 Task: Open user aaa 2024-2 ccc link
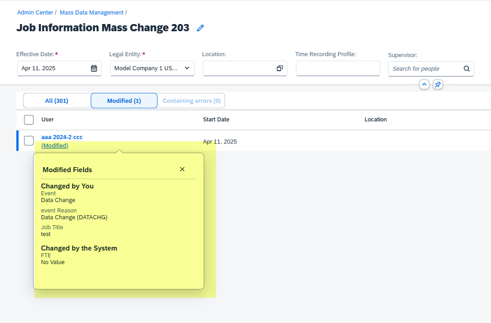coord(62,137)
